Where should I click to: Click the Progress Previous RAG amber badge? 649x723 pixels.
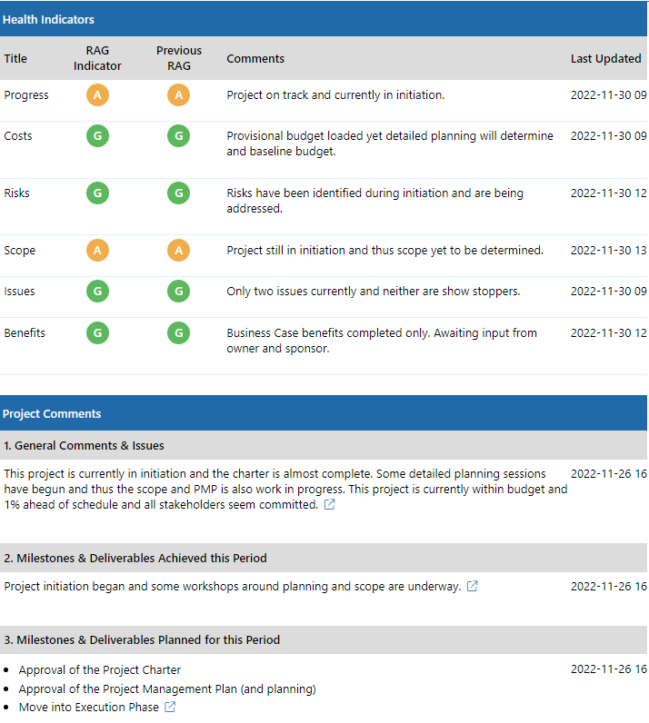click(179, 95)
